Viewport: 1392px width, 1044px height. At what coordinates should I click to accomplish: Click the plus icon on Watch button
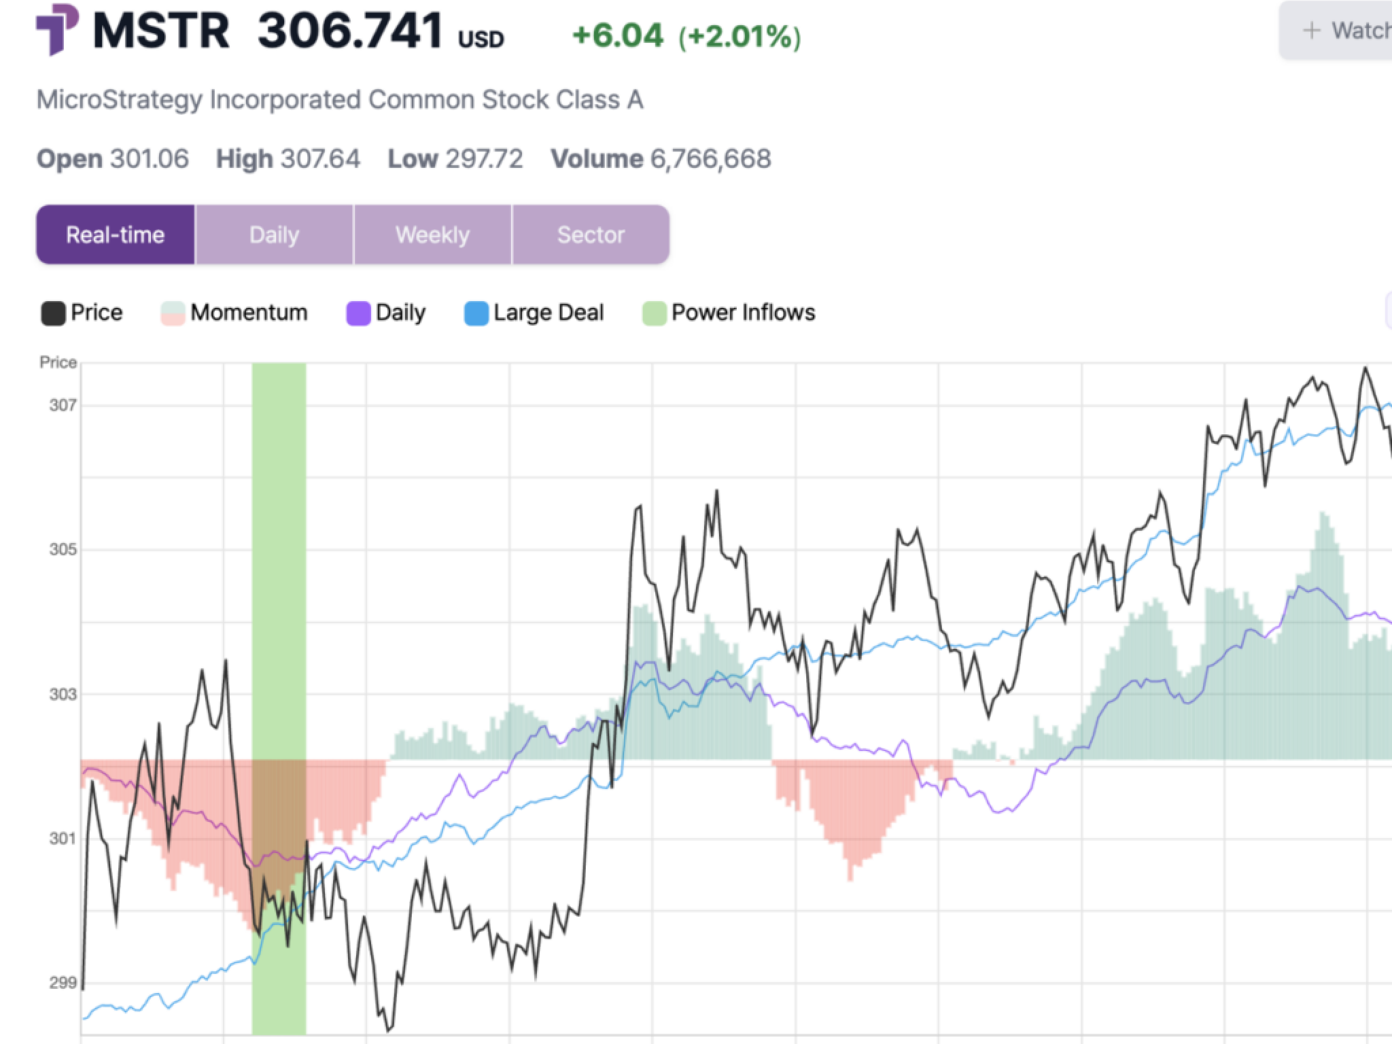1311,31
